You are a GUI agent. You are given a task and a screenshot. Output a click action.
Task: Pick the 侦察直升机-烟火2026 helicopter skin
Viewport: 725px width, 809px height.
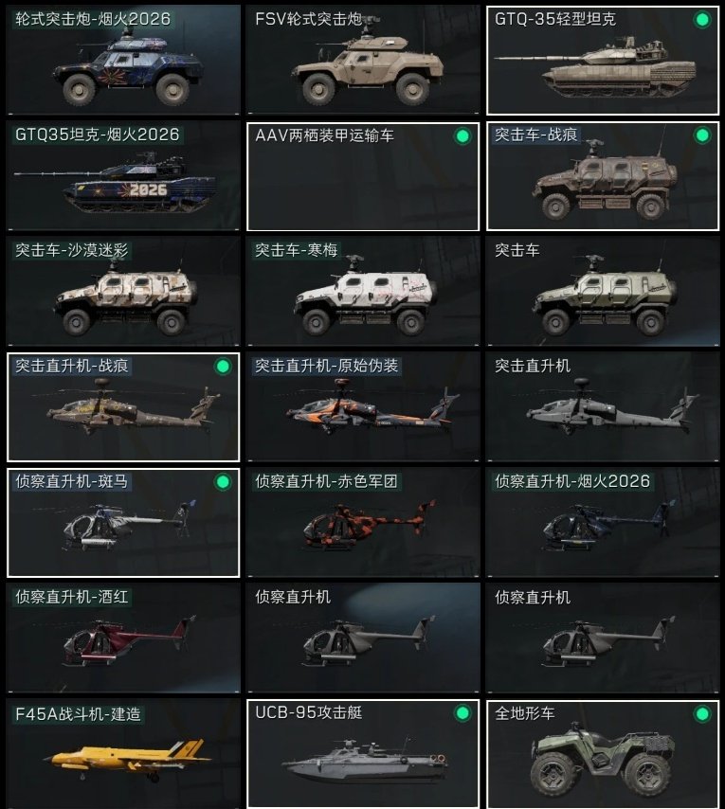coord(603,523)
